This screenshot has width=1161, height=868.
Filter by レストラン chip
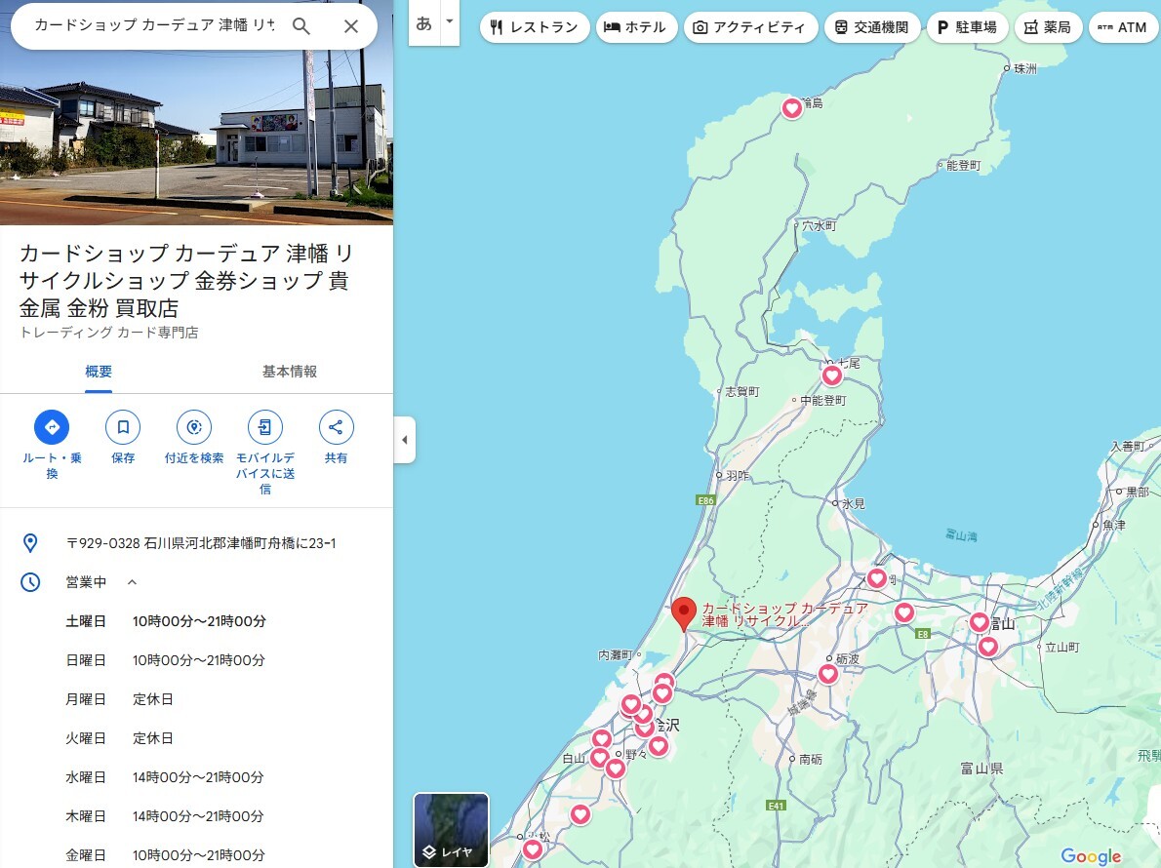[535, 27]
